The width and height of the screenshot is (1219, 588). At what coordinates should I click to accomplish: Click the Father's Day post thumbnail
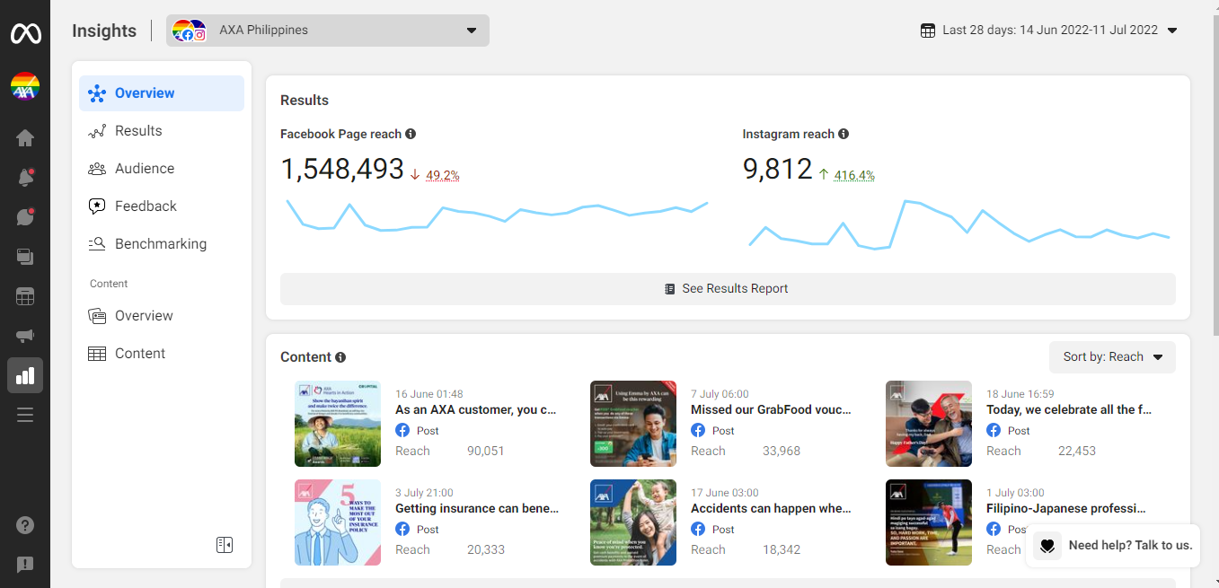point(929,424)
